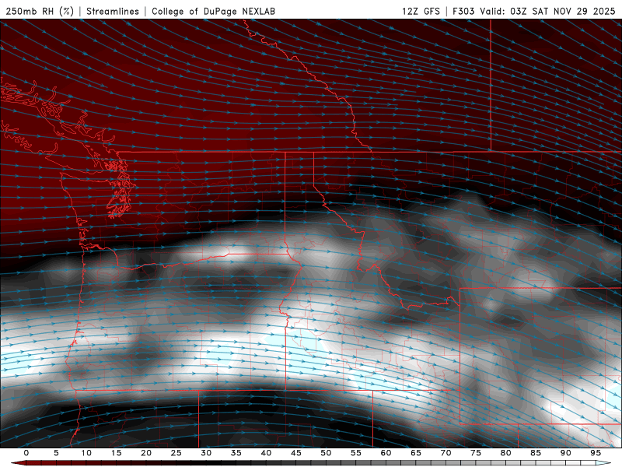This screenshot has height=467, width=622.
Task: Click the "75" value on color scale
Action: coord(476,453)
